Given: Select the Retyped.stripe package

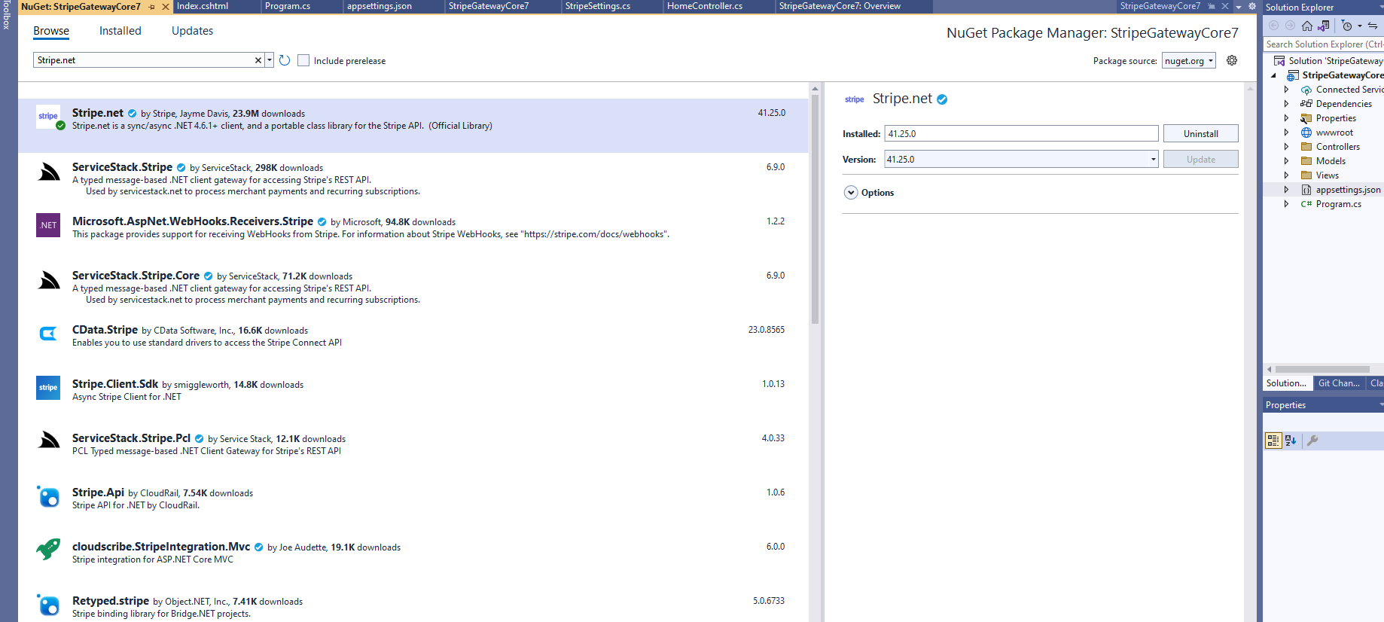Looking at the screenshot, I should pos(413,606).
